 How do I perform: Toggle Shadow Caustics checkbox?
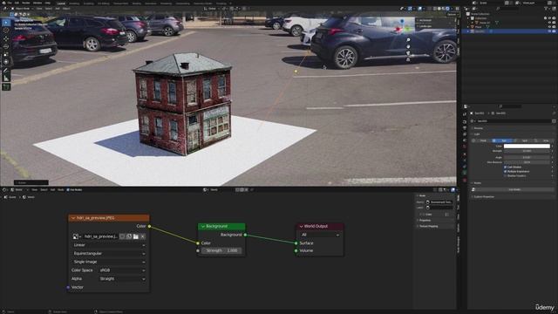point(506,175)
